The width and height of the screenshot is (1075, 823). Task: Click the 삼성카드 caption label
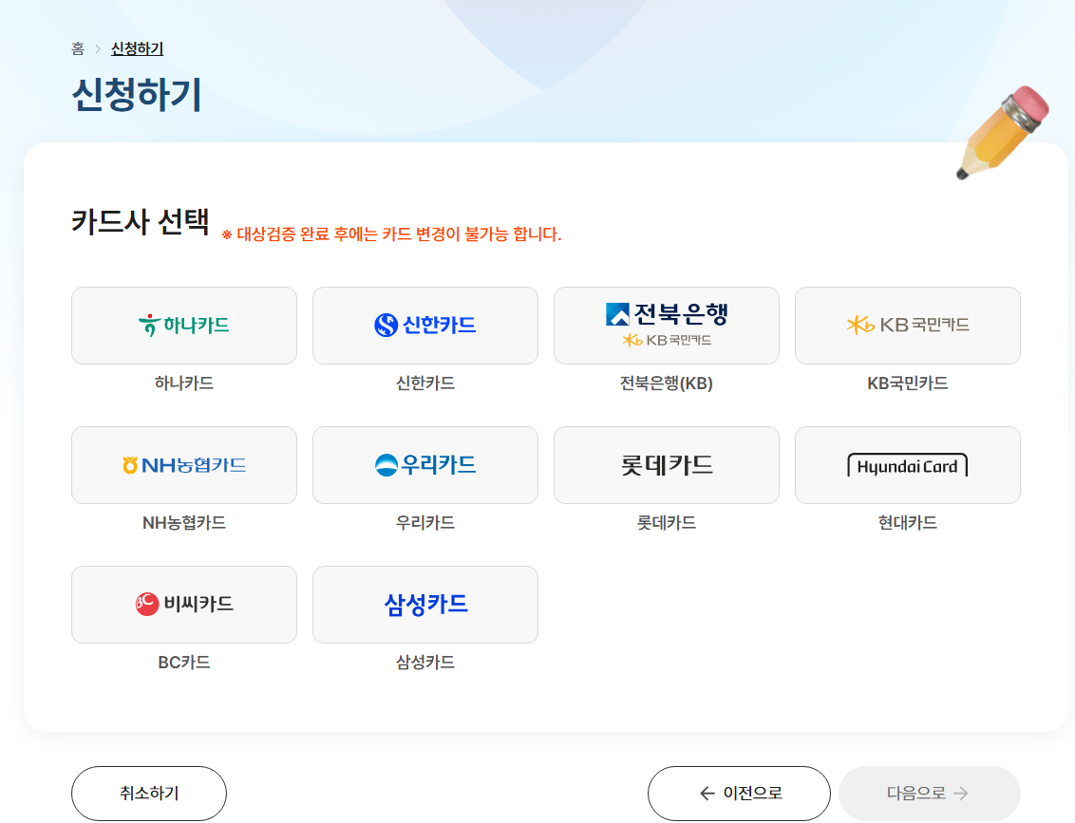pyautogui.click(x=425, y=663)
